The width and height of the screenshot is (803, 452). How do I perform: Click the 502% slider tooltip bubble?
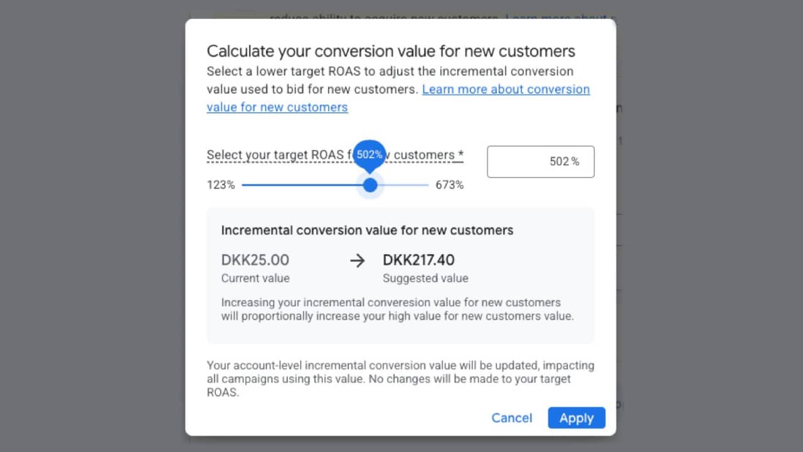pyautogui.click(x=370, y=154)
